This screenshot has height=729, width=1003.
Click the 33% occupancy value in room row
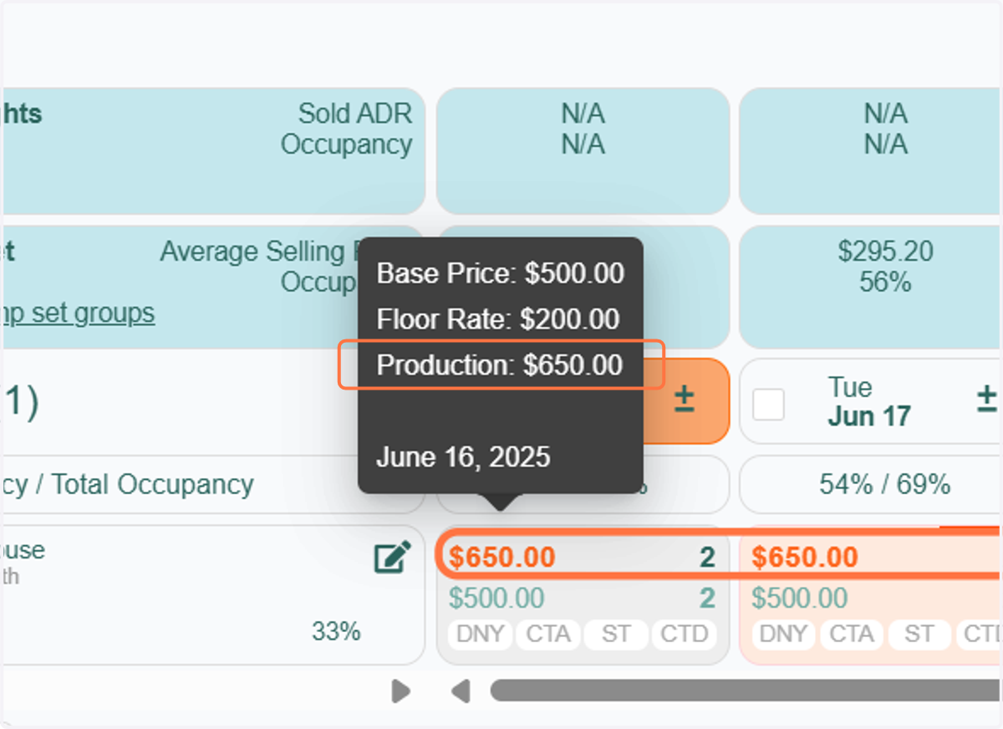336,631
